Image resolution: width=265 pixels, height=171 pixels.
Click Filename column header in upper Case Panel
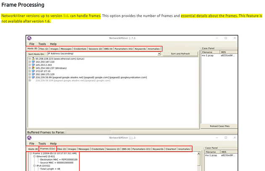tap(210, 52)
